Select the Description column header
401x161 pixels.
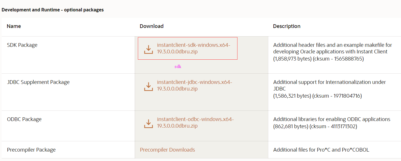(287, 26)
